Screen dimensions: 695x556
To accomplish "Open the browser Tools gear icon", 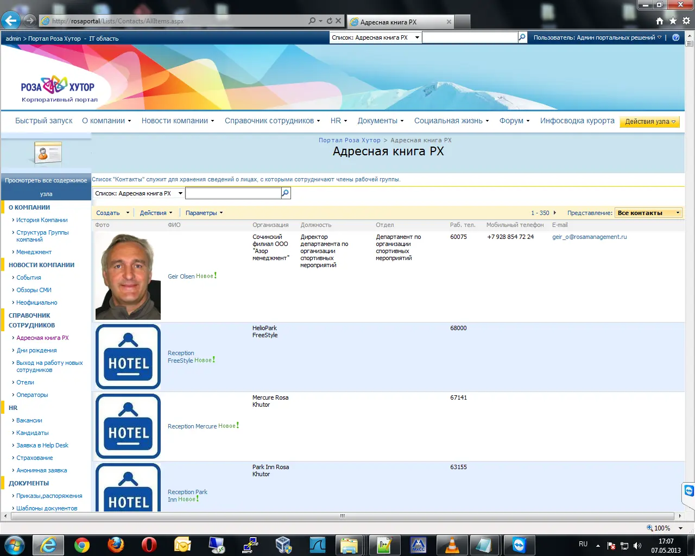I will (x=686, y=21).
